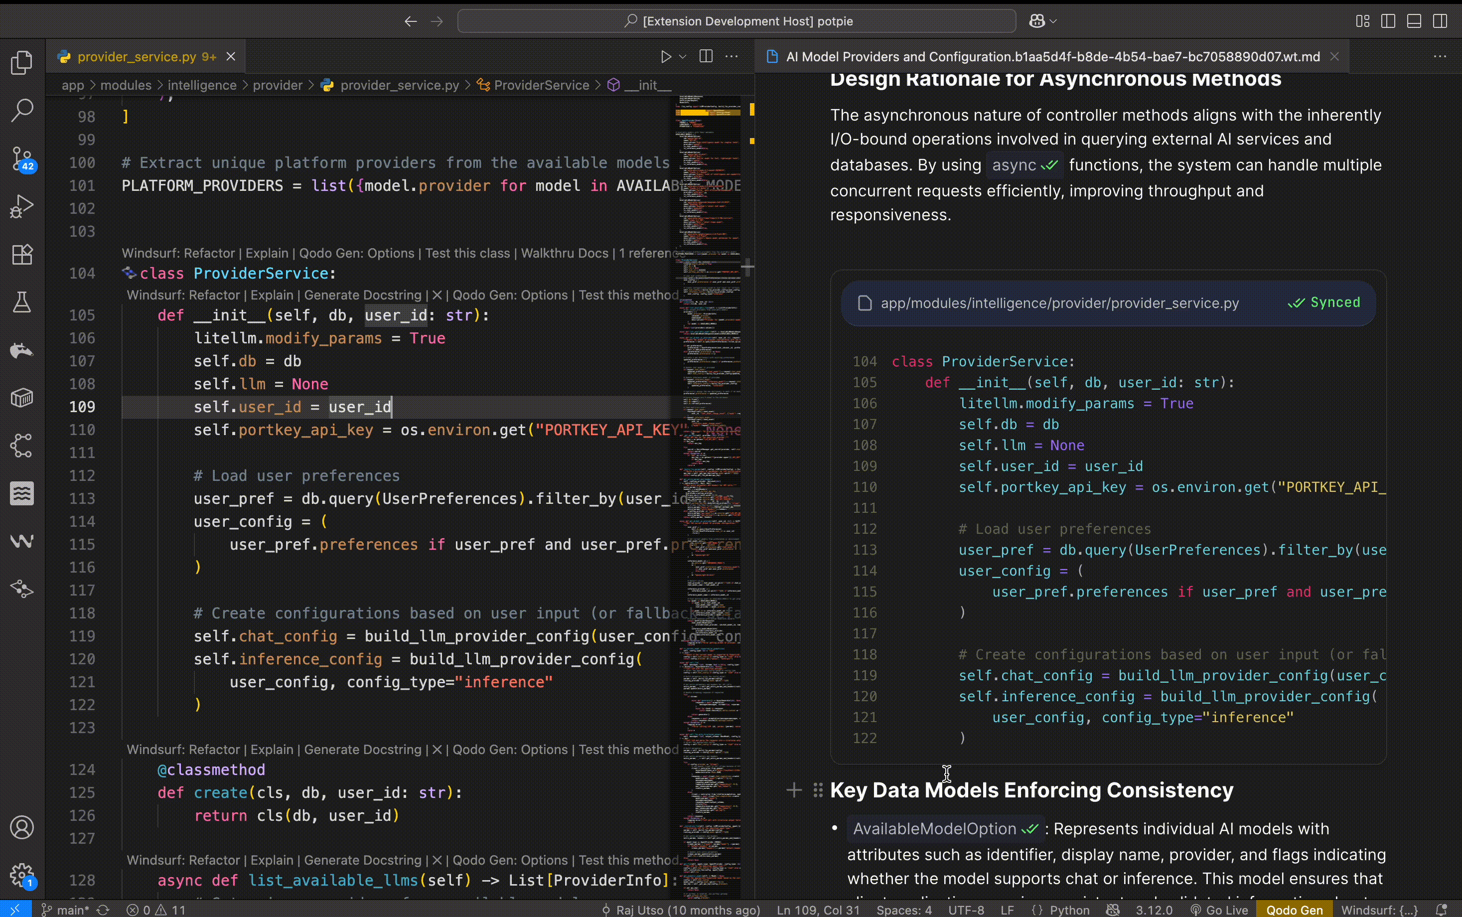Click Go Live in status bar
Viewport: 1462px width, 917px height.
click(1219, 910)
